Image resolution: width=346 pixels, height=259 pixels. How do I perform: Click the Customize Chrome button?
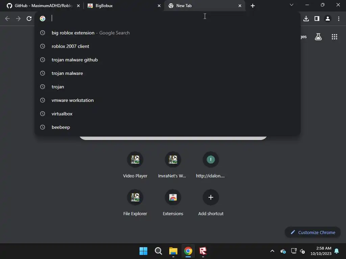313,232
